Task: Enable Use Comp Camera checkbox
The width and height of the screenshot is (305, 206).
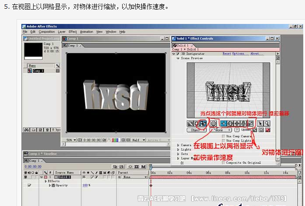Action: [x=223, y=136]
